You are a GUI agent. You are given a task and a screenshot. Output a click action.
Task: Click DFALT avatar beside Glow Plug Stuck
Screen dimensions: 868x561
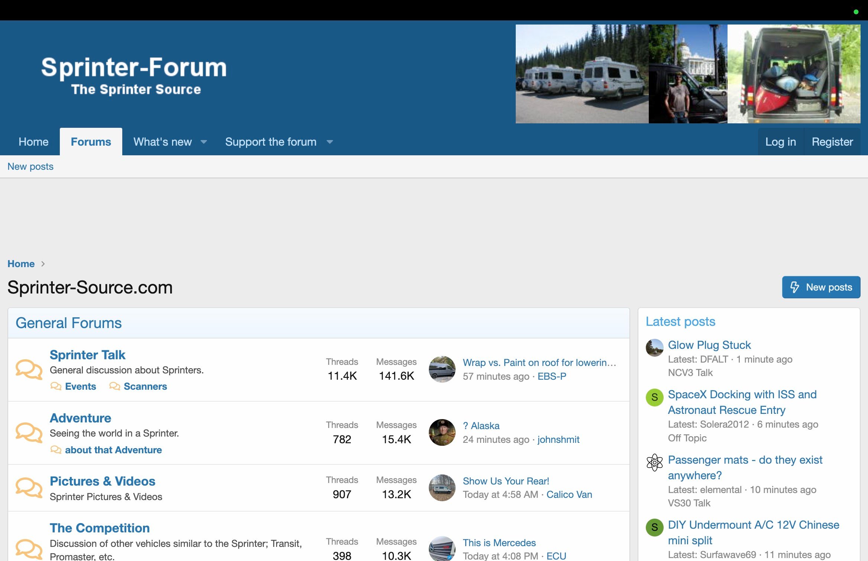click(x=654, y=348)
